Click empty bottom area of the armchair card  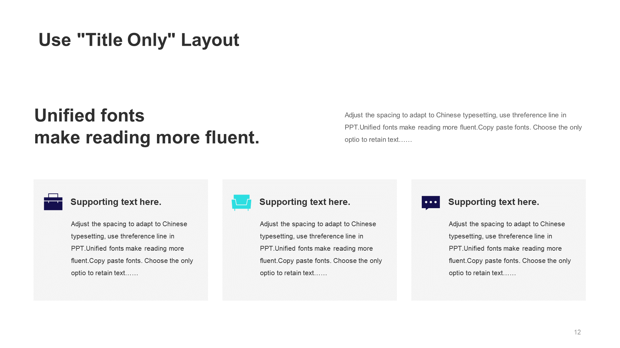310,289
